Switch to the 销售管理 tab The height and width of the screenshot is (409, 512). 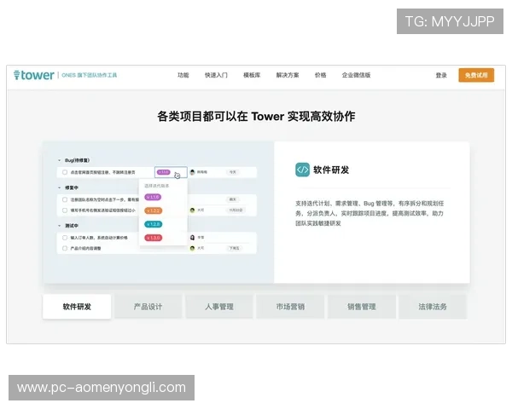pos(362,307)
